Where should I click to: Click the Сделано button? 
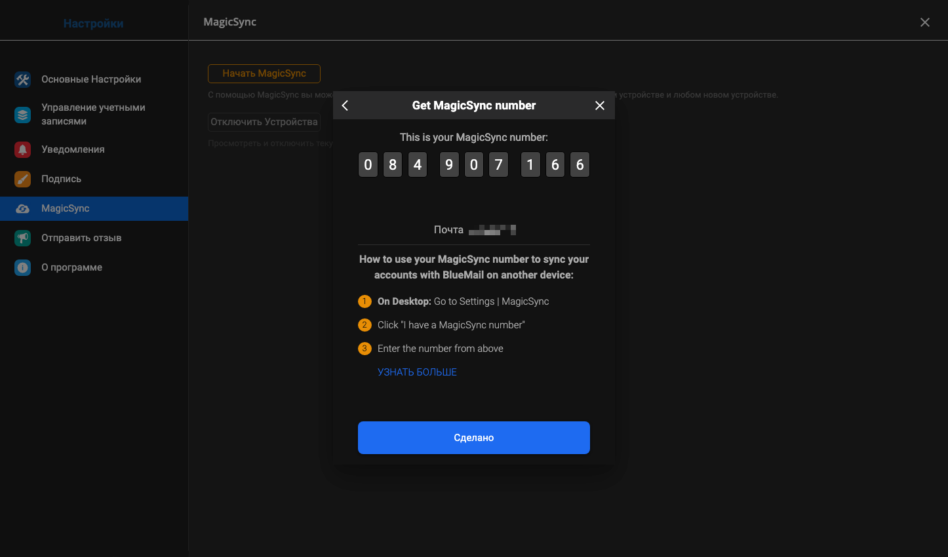pyautogui.click(x=474, y=438)
